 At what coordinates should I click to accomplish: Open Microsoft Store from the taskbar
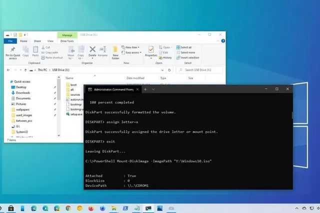(x=11, y=208)
